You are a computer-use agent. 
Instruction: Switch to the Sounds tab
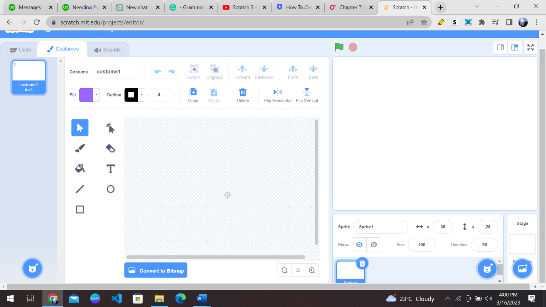[x=108, y=49]
